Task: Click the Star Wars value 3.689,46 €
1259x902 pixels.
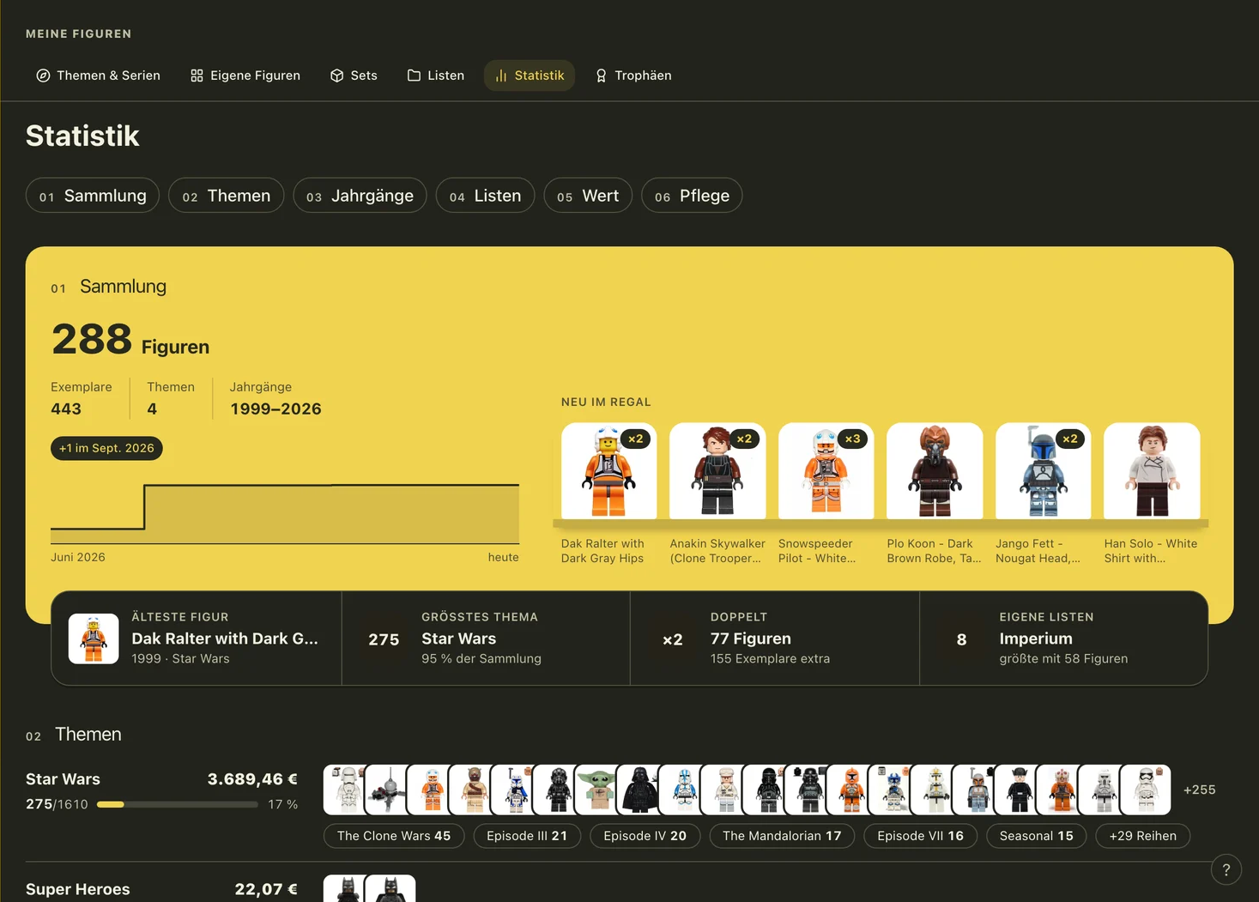Action: coord(252,779)
